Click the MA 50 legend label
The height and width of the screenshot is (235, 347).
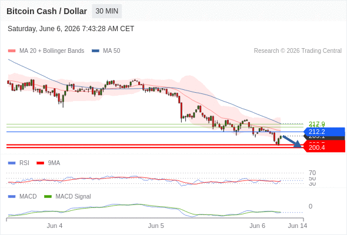[112, 51]
